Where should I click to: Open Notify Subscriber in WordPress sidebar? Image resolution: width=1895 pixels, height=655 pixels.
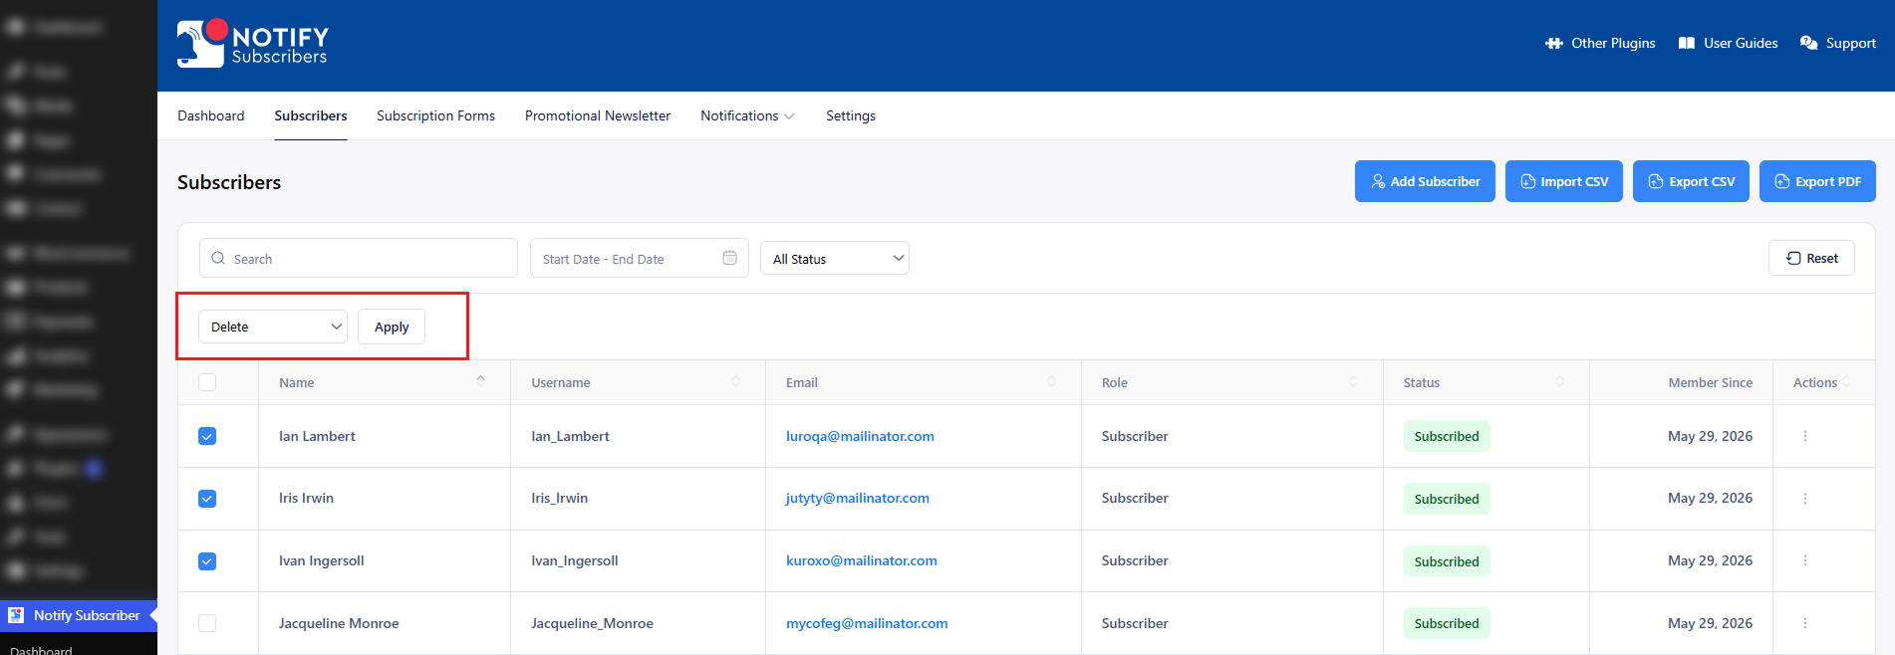click(79, 615)
